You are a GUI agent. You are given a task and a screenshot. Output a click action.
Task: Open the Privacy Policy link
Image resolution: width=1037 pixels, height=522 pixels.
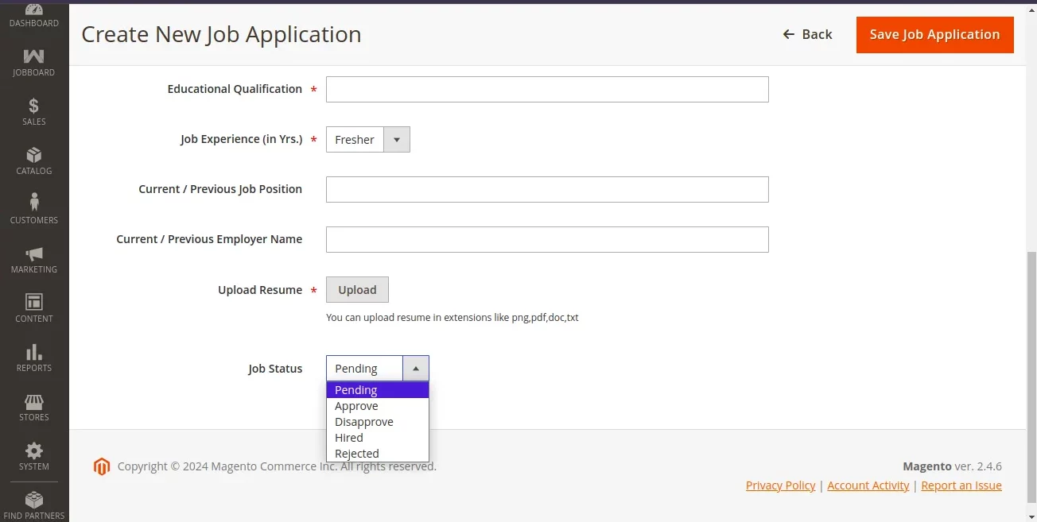[x=780, y=485]
